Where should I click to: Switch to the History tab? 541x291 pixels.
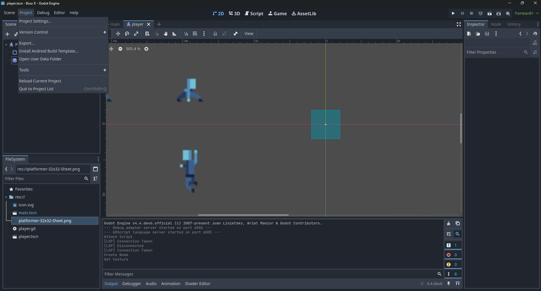click(x=514, y=24)
